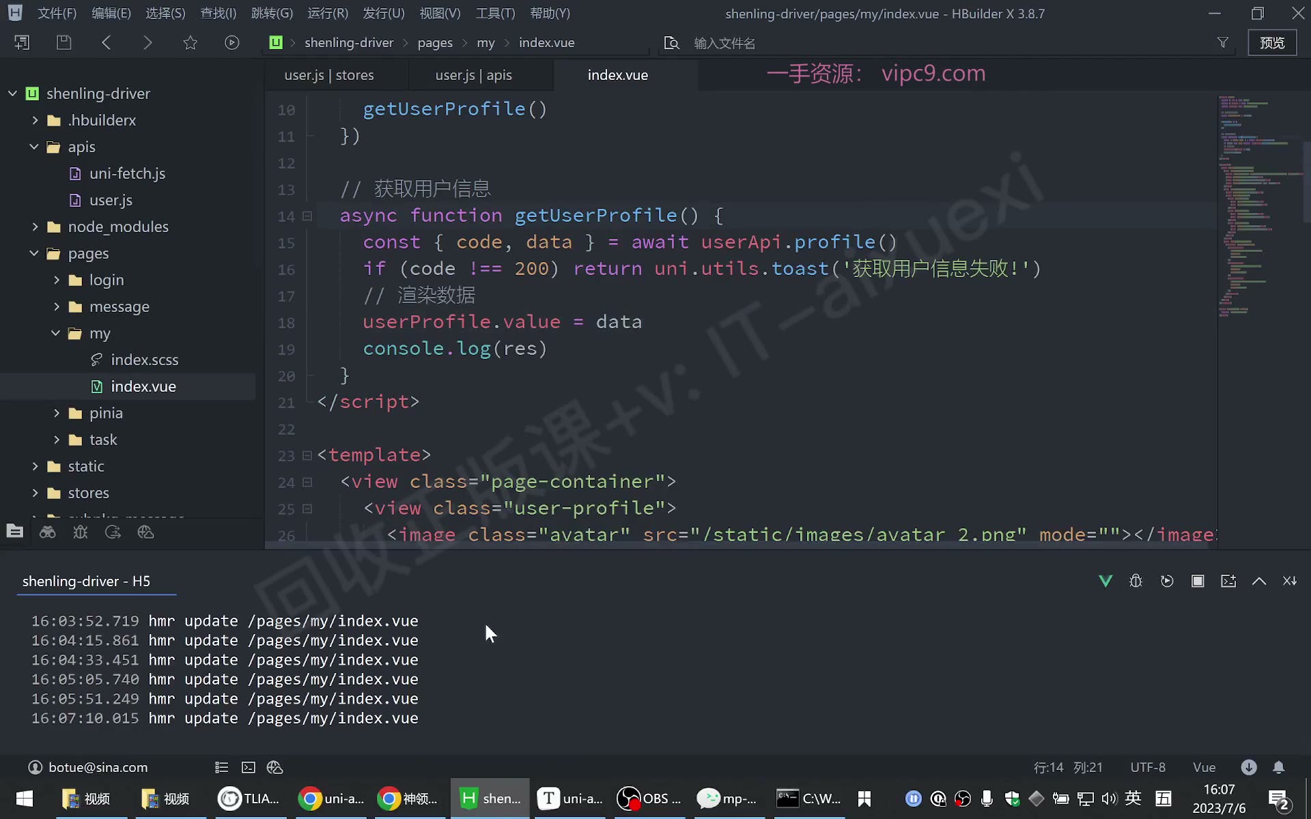The height and width of the screenshot is (819, 1311).
Task: Click the new file icon in toolbar
Action: [22, 42]
